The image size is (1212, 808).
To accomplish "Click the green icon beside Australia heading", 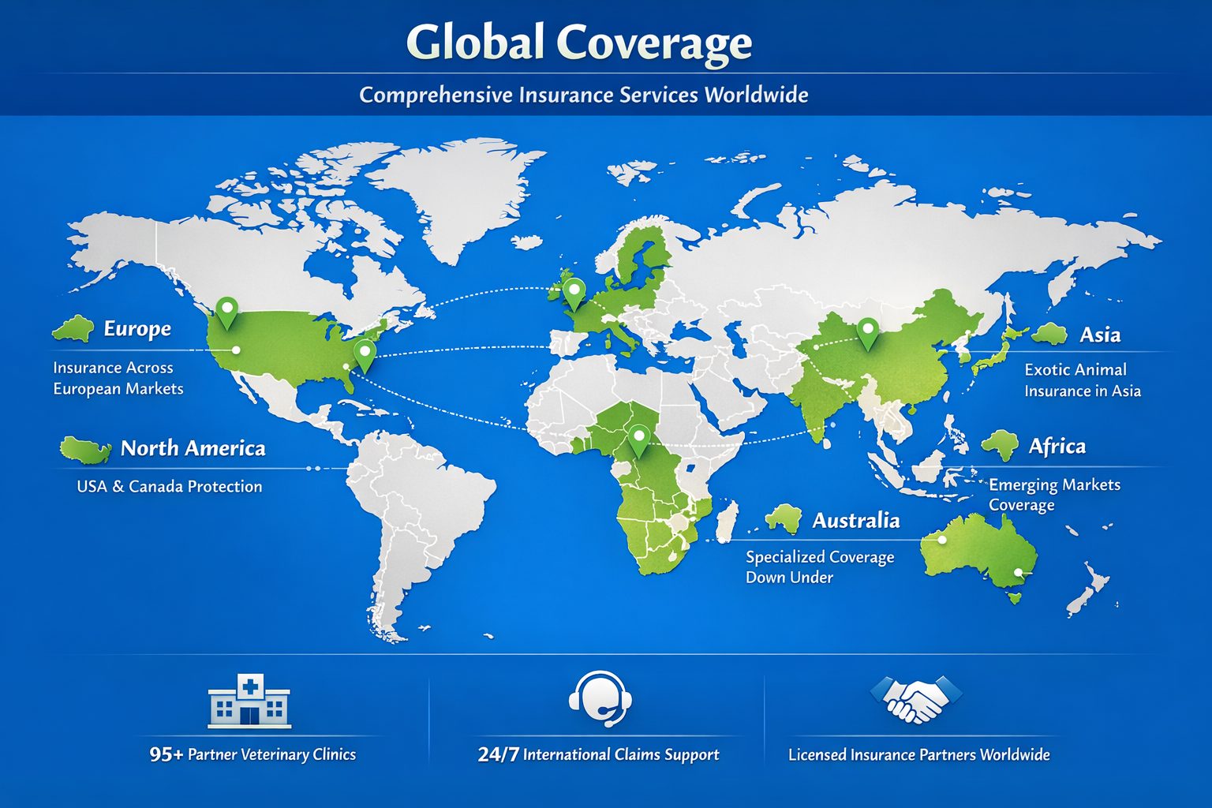I will [x=784, y=519].
